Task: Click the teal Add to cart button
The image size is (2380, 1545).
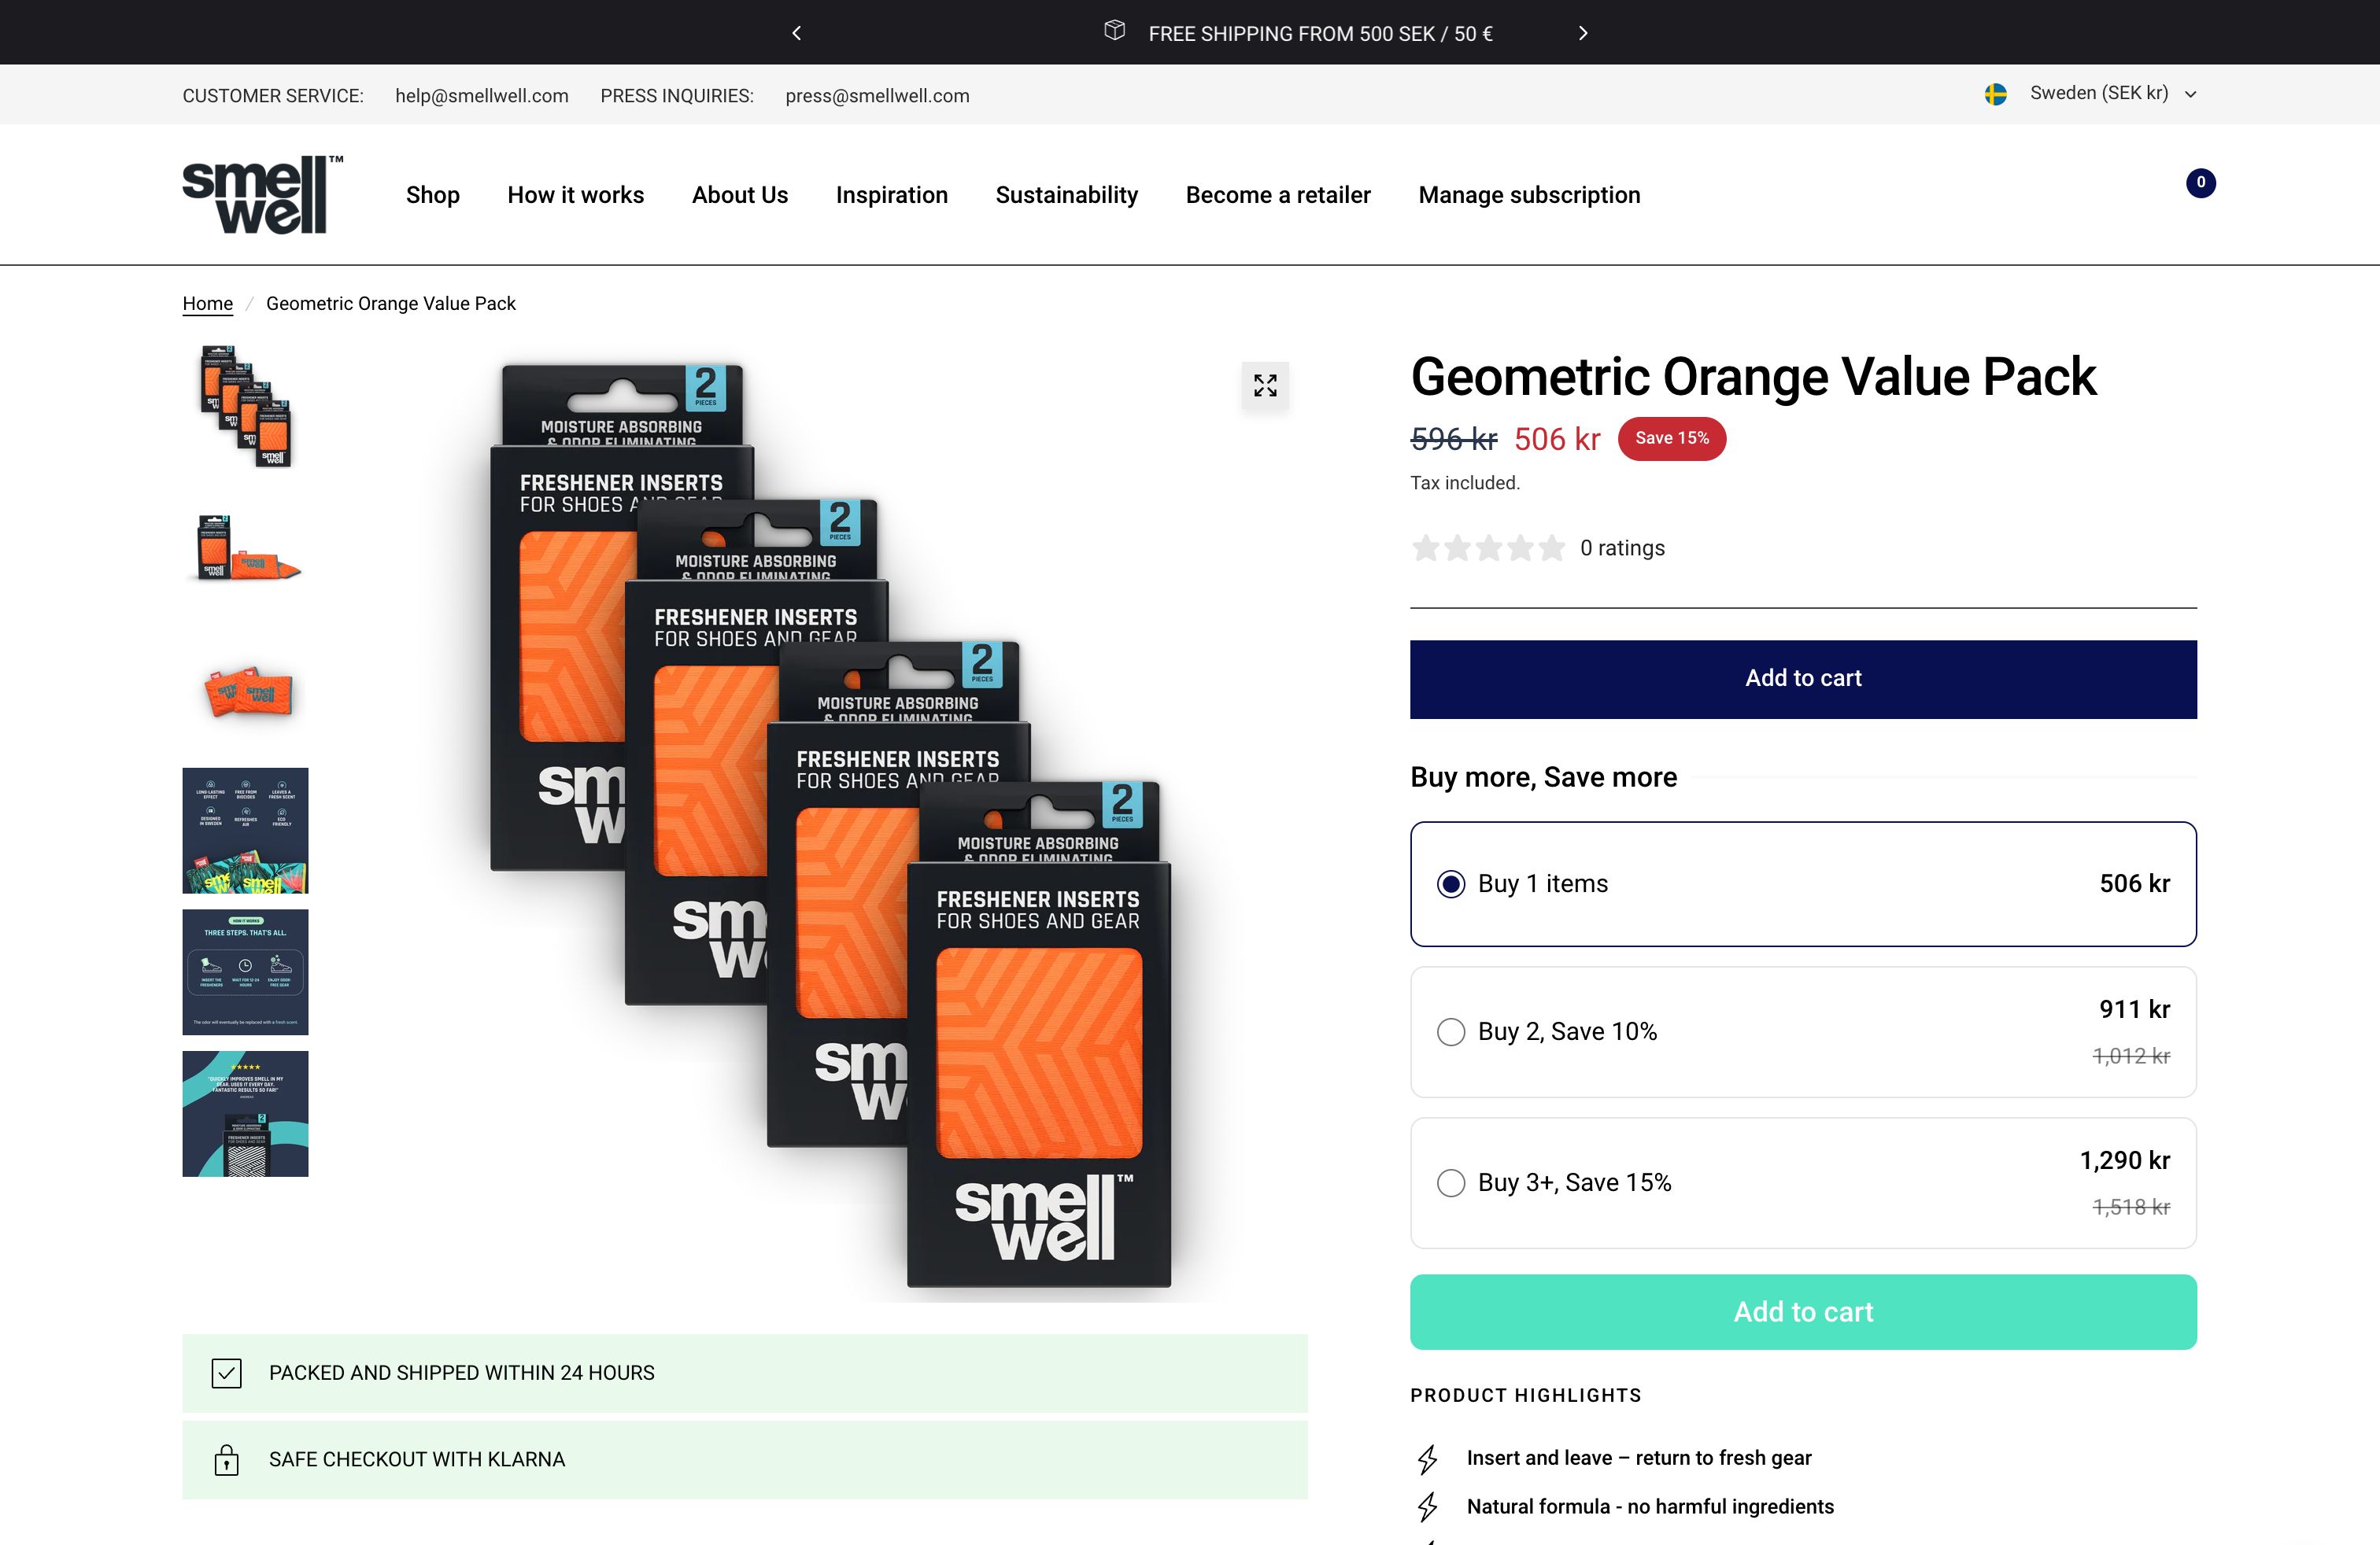Action: click(x=1802, y=1311)
